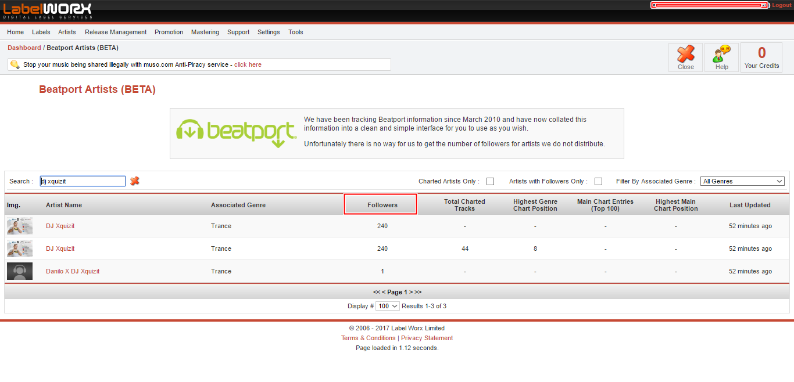Screen dimensions: 794x382
Task: Click the Logout link
Action: [782, 5]
